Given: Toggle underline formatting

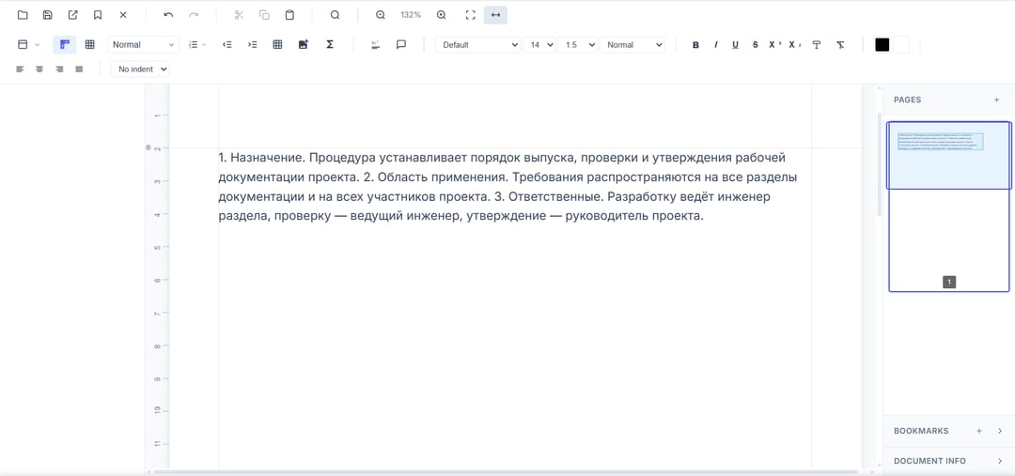Looking at the screenshot, I should (735, 45).
